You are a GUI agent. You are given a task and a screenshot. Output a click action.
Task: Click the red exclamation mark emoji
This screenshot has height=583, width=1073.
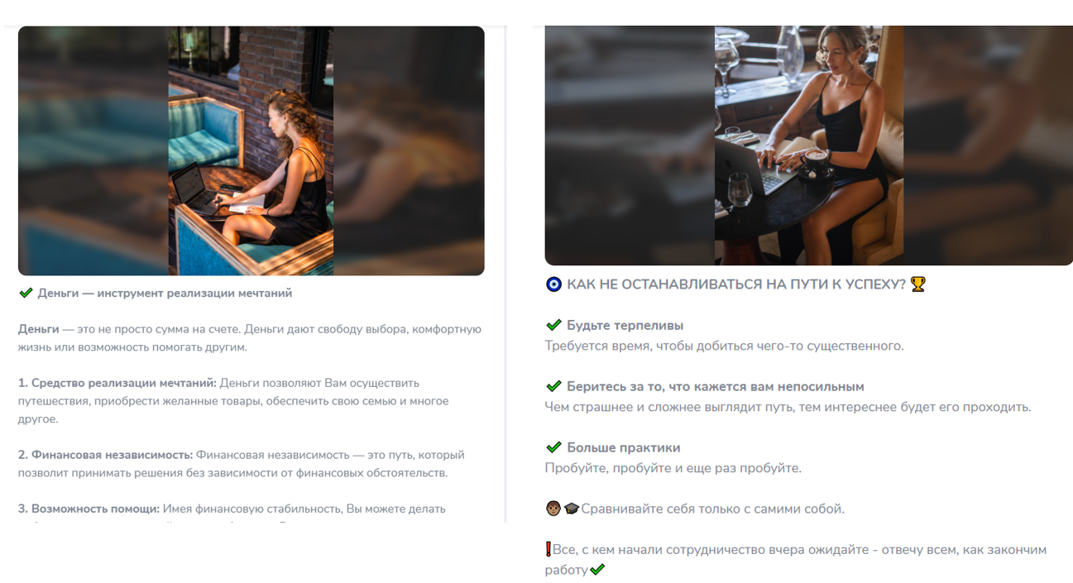tap(548, 549)
